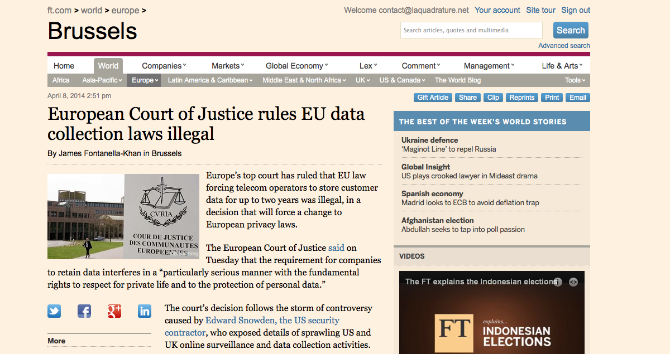Open the video embed code icon

[573, 282]
